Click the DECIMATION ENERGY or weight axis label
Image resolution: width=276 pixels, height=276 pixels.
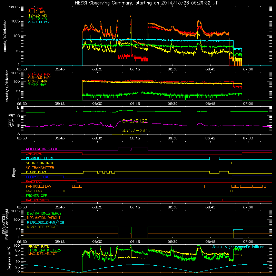click(5, 224)
